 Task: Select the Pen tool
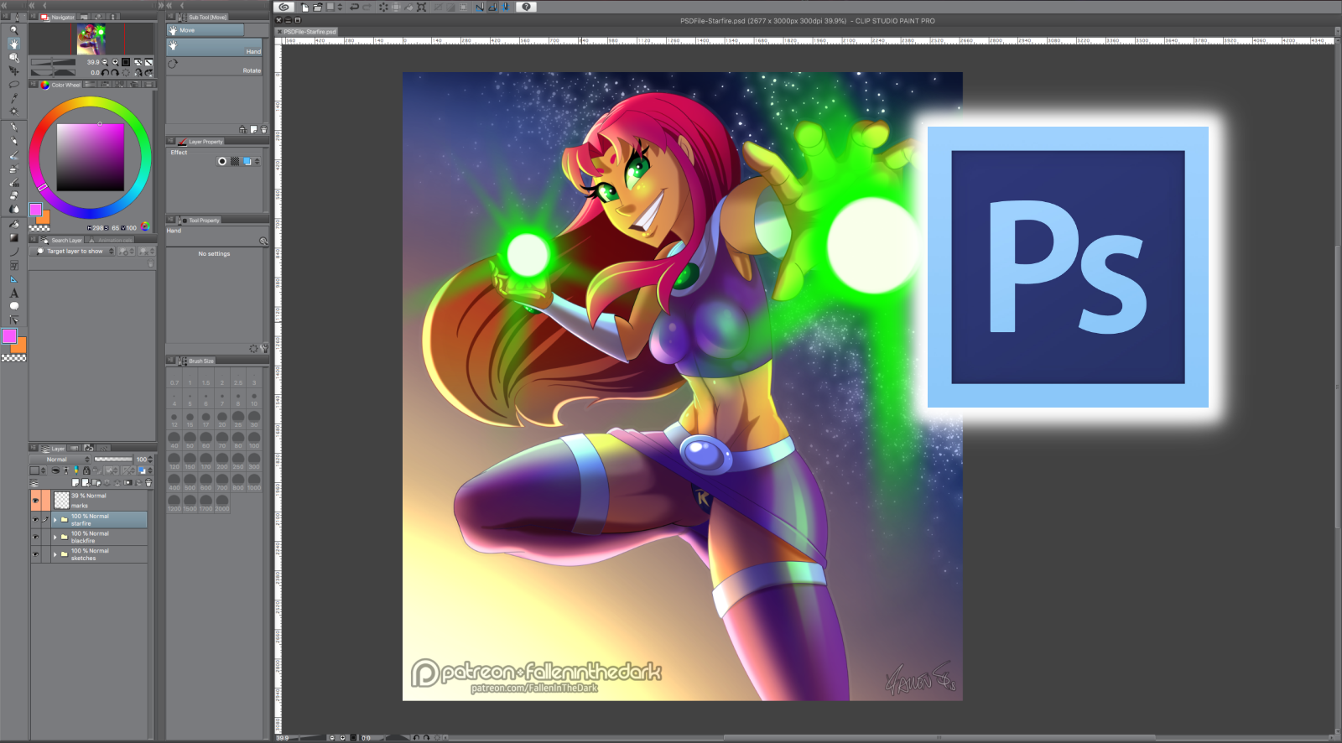[13, 127]
